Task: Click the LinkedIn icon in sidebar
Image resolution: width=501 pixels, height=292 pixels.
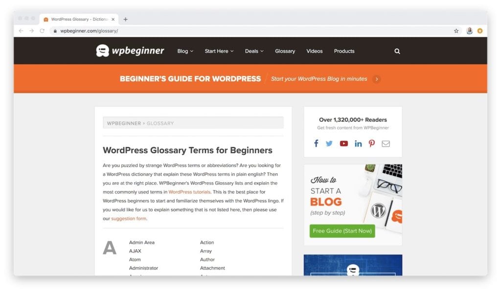Action: [x=358, y=144]
